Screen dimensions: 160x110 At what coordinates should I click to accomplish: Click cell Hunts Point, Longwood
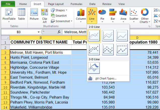click(x=41, y=57)
